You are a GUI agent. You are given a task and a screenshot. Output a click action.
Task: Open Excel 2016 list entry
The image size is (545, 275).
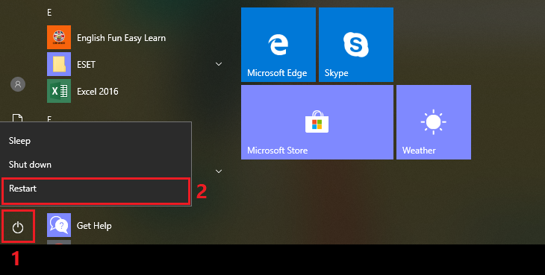[x=98, y=92]
